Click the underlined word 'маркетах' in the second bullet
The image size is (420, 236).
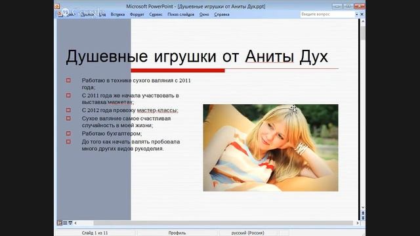click(x=120, y=102)
